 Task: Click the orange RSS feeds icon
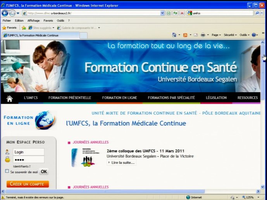pyautogui.click(x=185, y=35)
